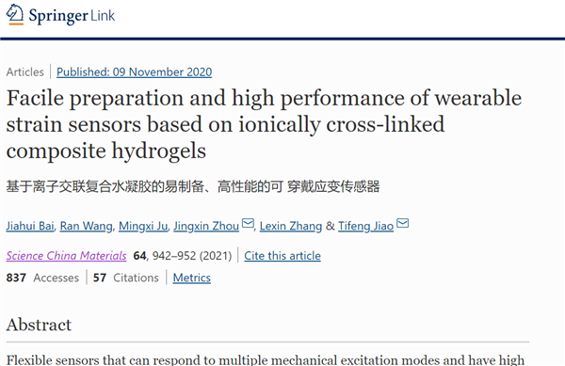Click the 837 Accesses count
Screen dimensions: 565x366
[x=42, y=278]
